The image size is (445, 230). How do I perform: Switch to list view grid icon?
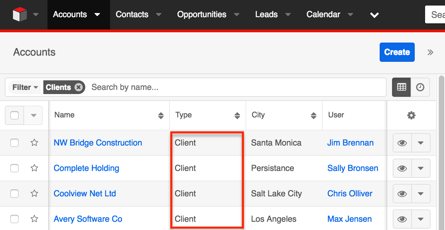[401, 87]
